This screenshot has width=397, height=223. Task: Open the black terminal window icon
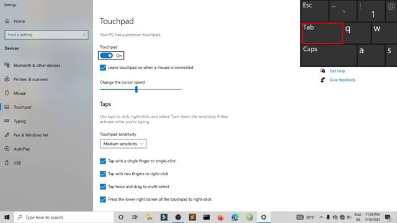pos(207,217)
